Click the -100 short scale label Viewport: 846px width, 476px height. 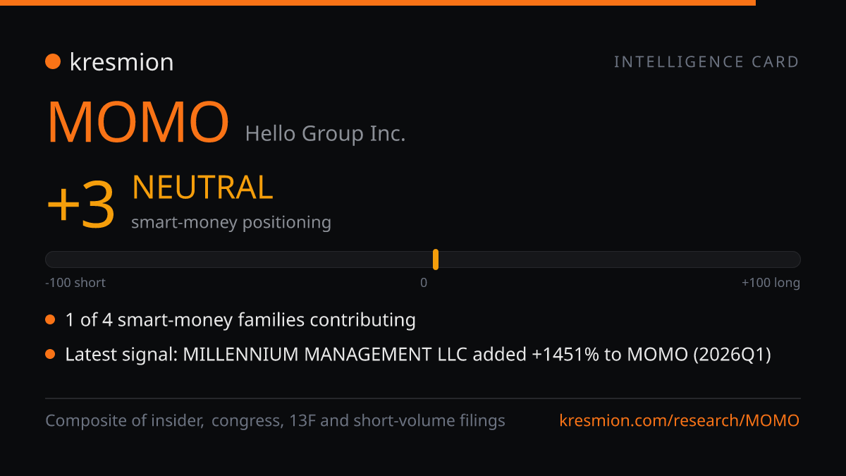click(75, 283)
